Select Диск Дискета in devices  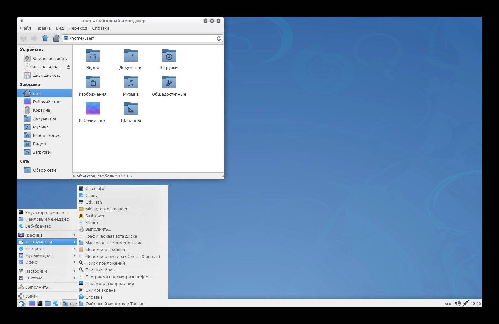coord(45,75)
